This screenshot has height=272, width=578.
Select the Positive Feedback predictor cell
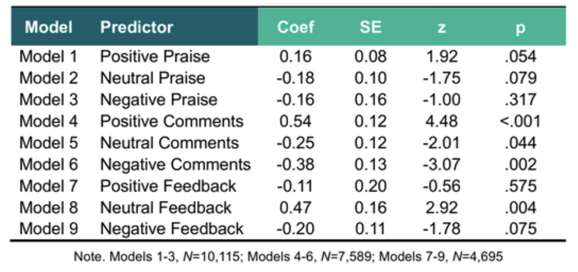click(168, 186)
